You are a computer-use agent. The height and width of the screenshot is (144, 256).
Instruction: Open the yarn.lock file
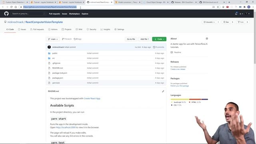coord(56,83)
